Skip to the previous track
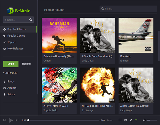160x125 pixels. pyautogui.click(x=4, y=120)
